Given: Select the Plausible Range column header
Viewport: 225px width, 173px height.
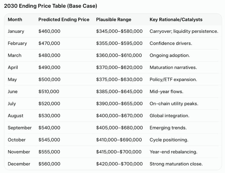Looking at the screenshot, I should pos(114,20).
